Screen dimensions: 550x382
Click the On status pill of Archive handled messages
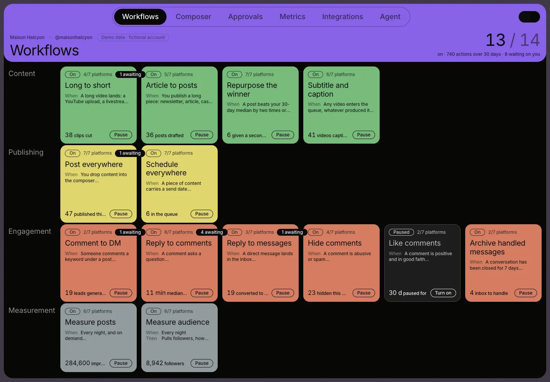(x=477, y=232)
